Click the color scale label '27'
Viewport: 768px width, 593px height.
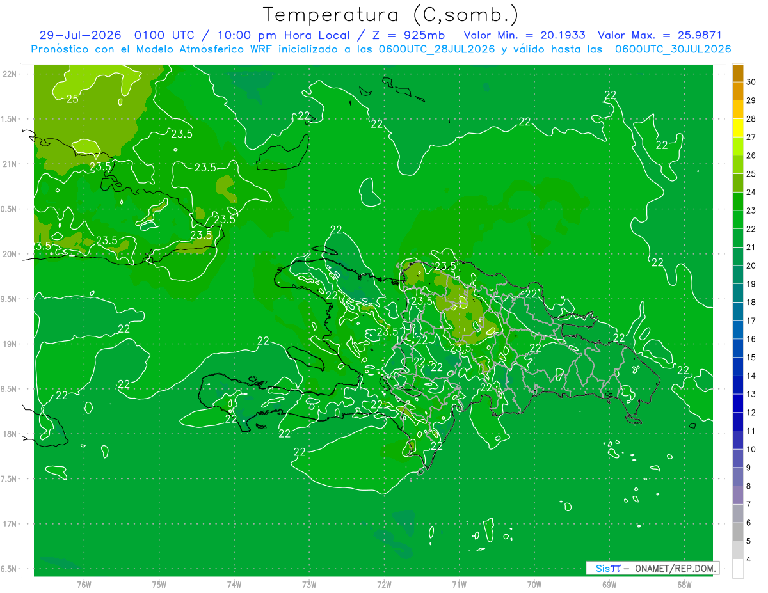point(751,137)
